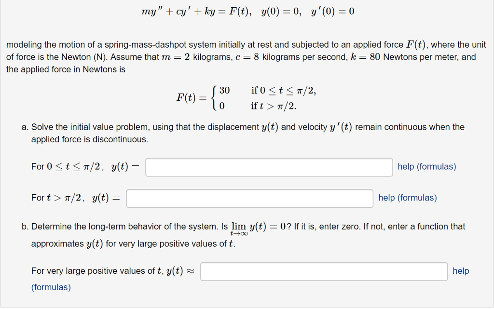Click inside the empty box next to For t > π/2
This screenshot has width=494, height=309.
(x=249, y=198)
